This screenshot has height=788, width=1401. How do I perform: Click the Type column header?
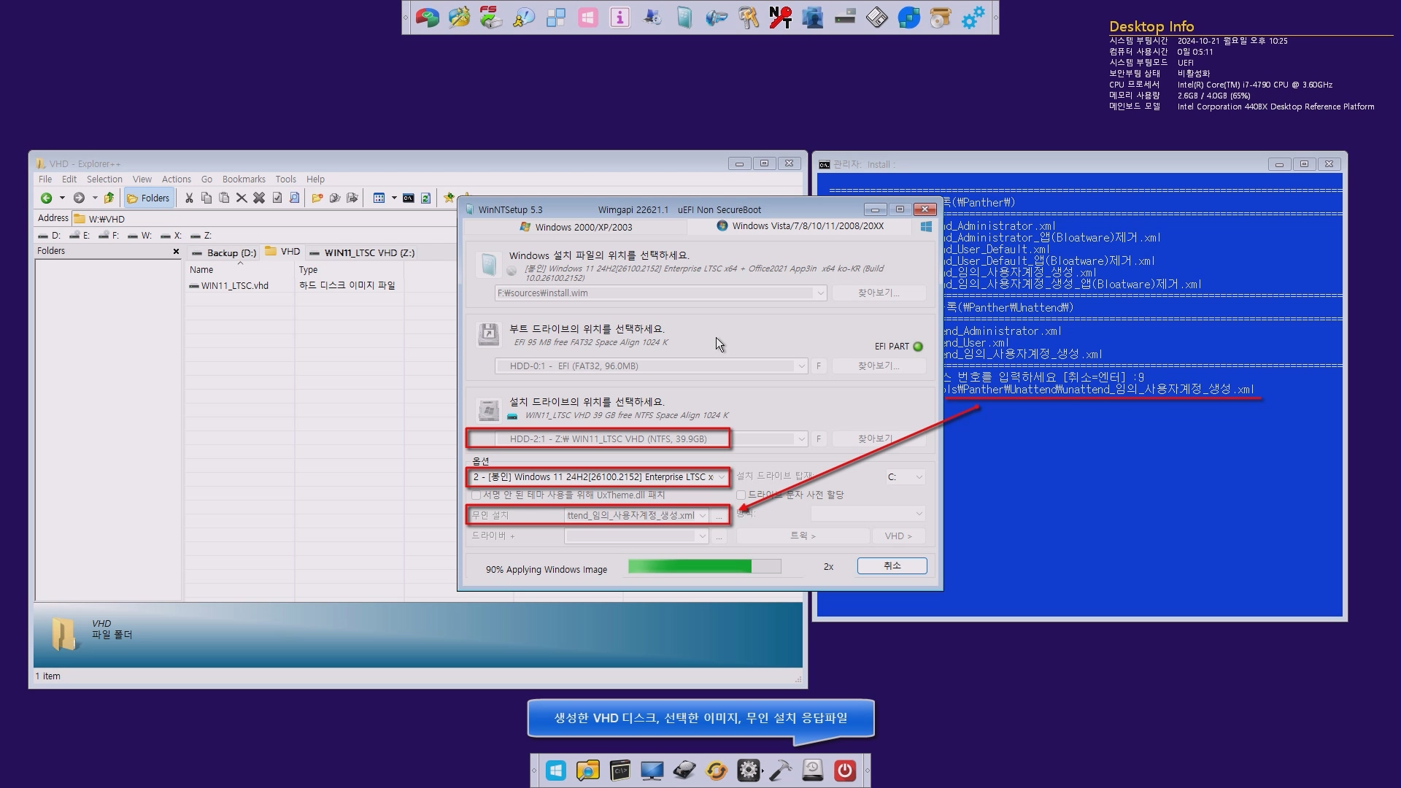point(349,269)
